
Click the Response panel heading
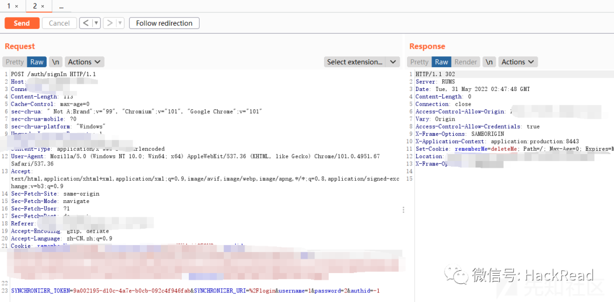[427, 46]
